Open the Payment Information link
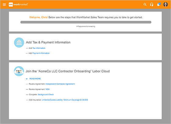171x124 pixels. pyautogui.click(x=41, y=53)
